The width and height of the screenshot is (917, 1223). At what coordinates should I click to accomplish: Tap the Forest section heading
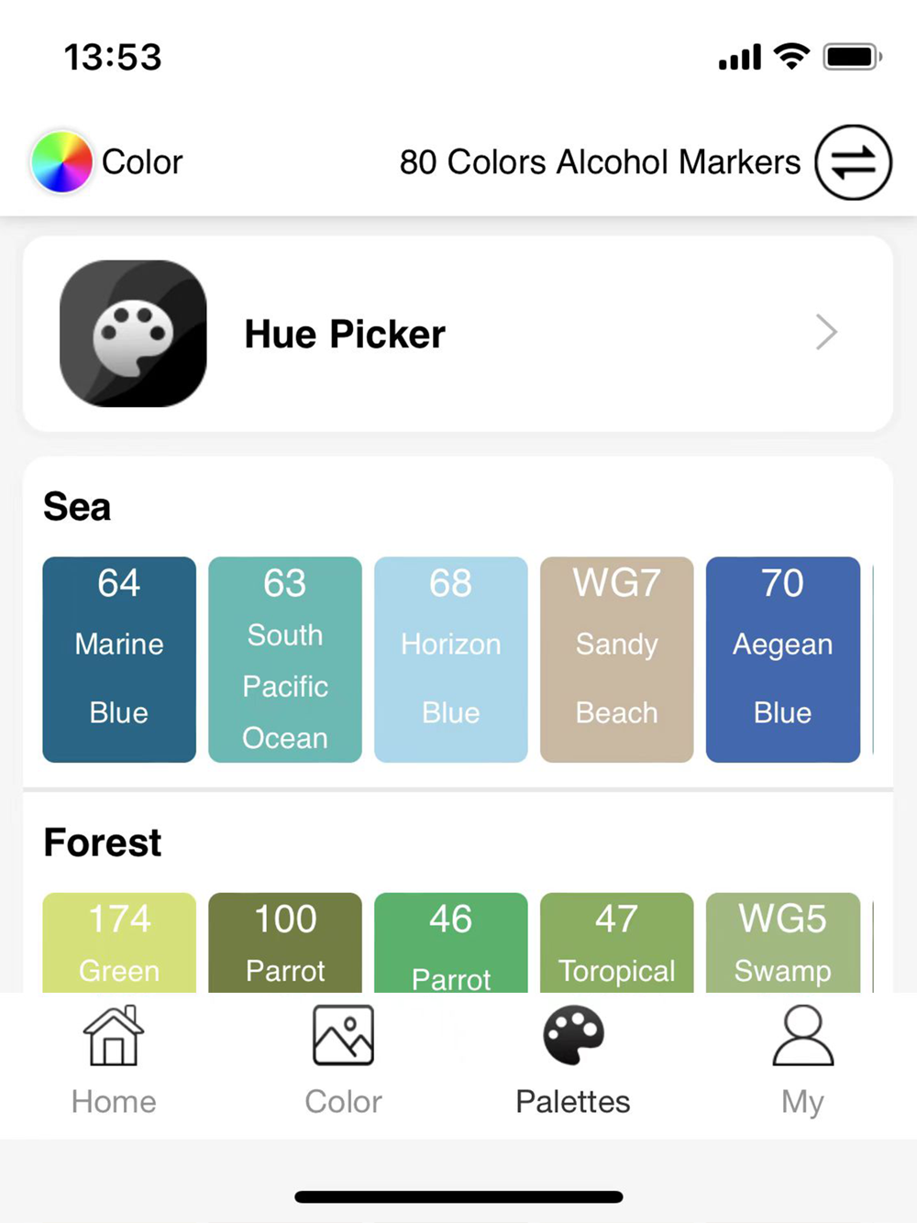click(x=103, y=843)
